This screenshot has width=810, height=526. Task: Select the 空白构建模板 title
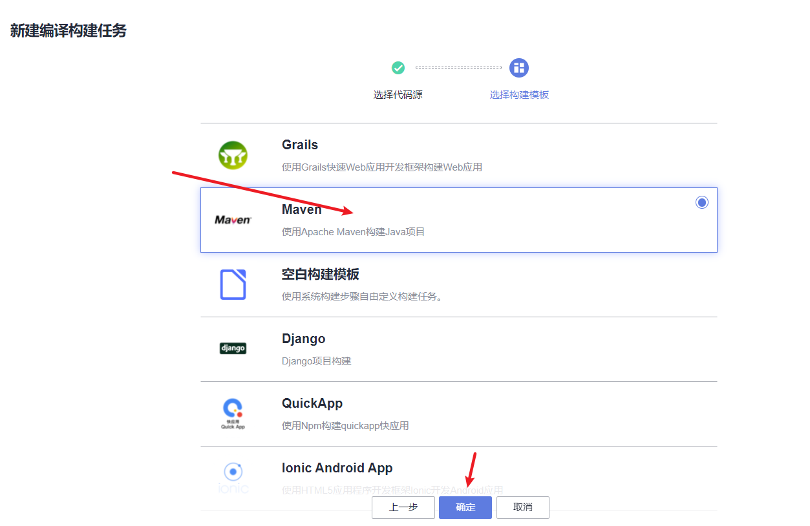click(x=321, y=274)
